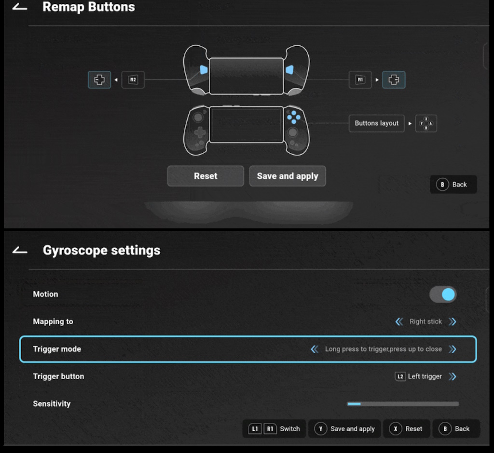Click the Back button in Remap Buttons

(453, 185)
